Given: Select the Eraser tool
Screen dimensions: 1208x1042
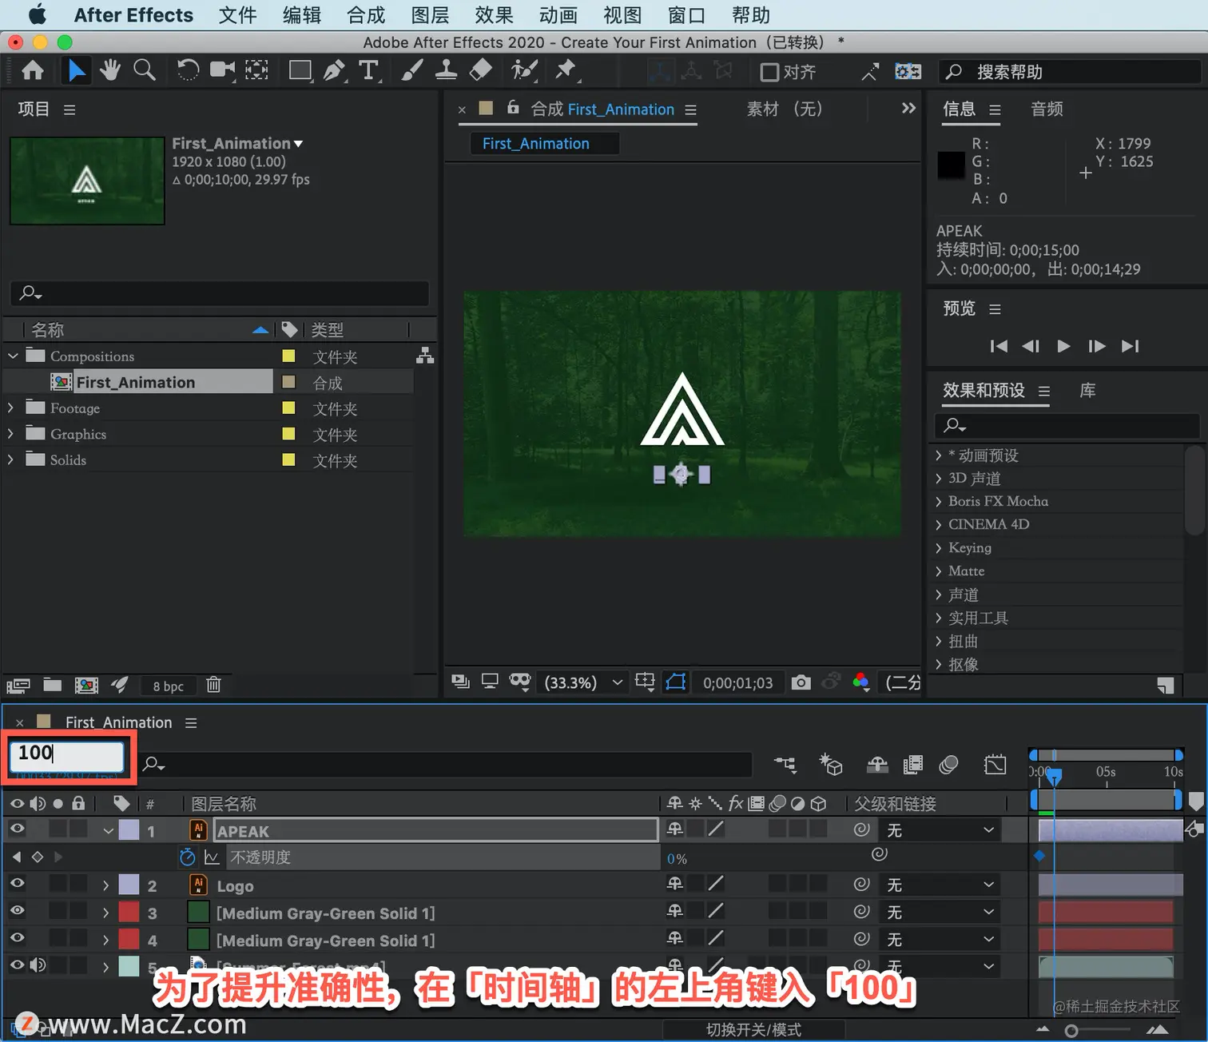Looking at the screenshot, I should [480, 71].
